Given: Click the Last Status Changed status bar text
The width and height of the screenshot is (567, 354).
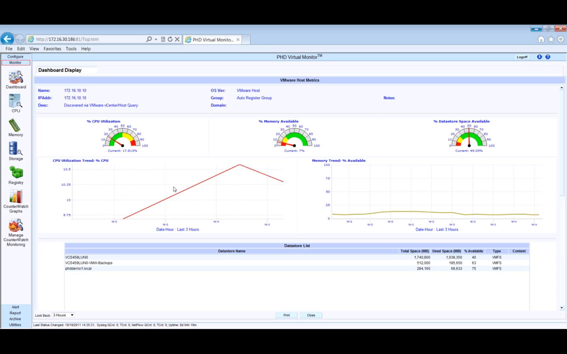Looking at the screenshot, I should click(115, 325).
